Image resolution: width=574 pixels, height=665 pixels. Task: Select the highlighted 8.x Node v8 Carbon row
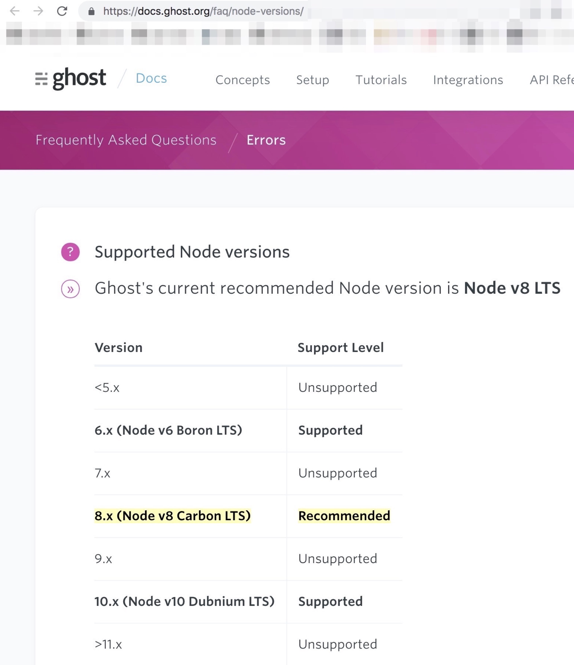[x=173, y=516]
